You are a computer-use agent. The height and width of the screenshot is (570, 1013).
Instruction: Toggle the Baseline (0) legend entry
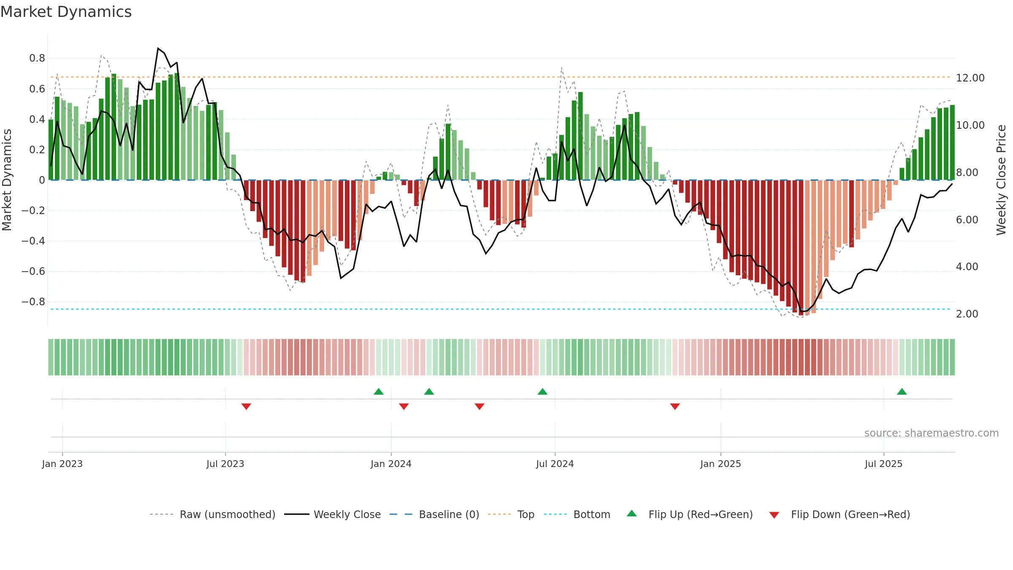coord(434,514)
